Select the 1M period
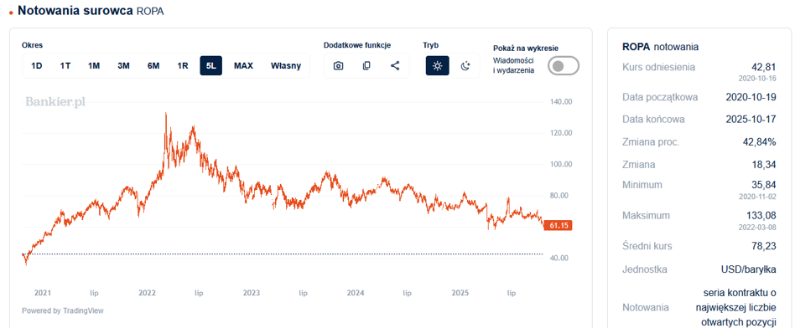This screenshot has height=328, width=795. pyautogui.click(x=94, y=66)
